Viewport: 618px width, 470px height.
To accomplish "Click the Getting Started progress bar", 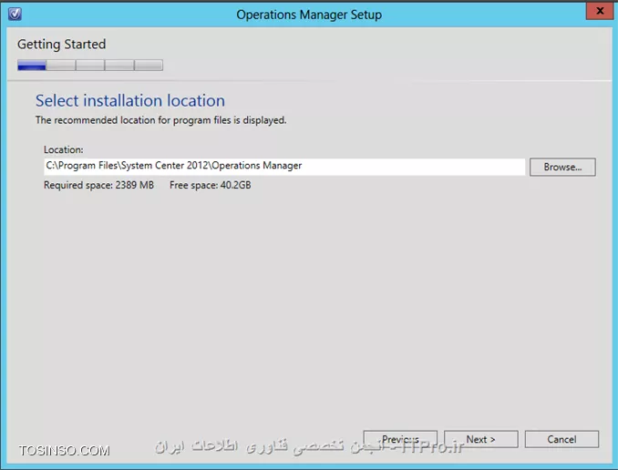I will pos(90,65).
